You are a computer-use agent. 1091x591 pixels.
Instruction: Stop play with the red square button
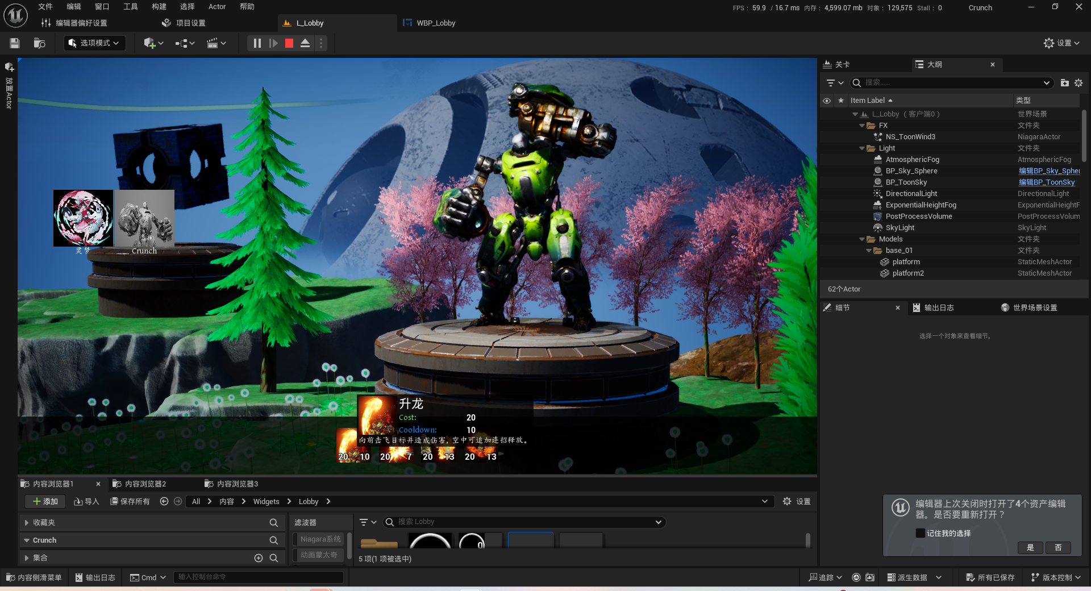(289, 43)
